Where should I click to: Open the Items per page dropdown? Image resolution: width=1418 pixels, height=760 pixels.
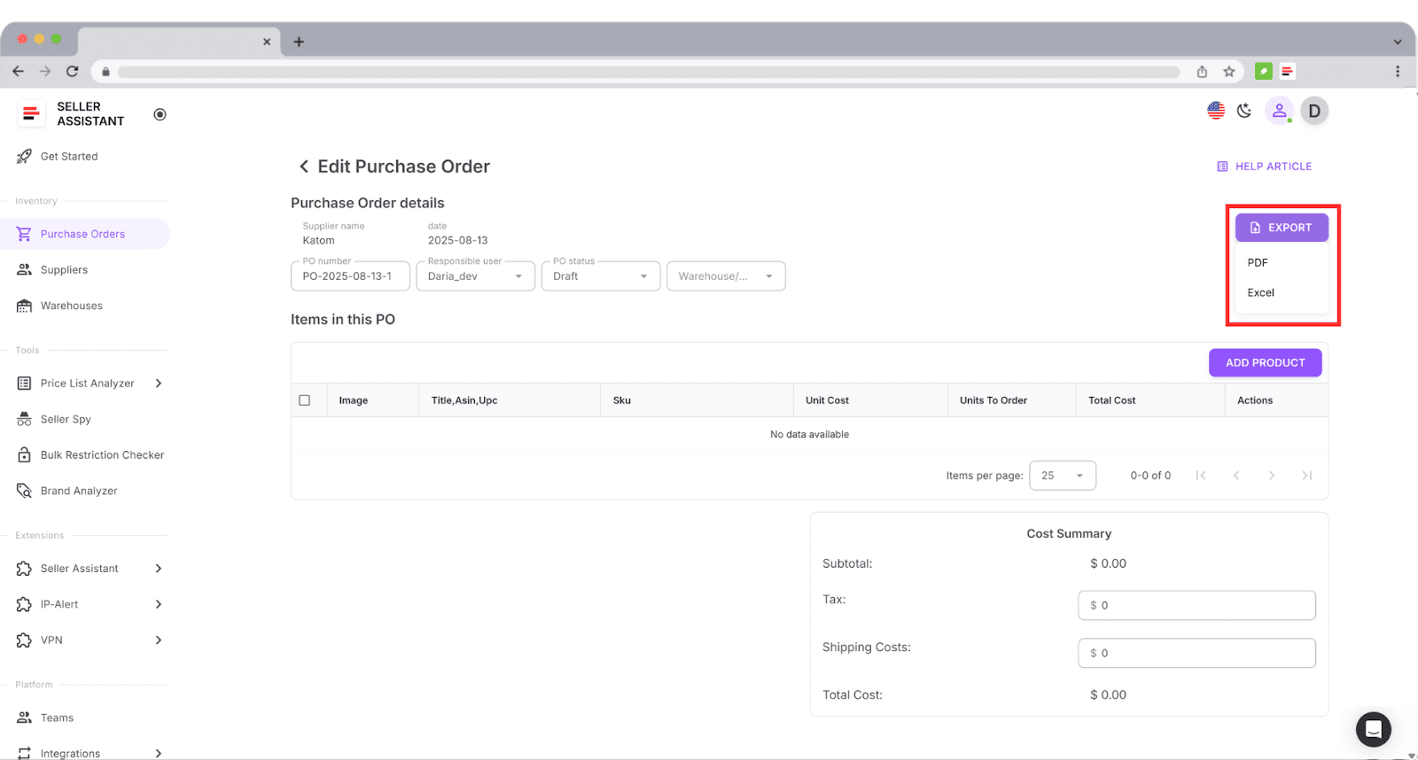point(1062,476)
